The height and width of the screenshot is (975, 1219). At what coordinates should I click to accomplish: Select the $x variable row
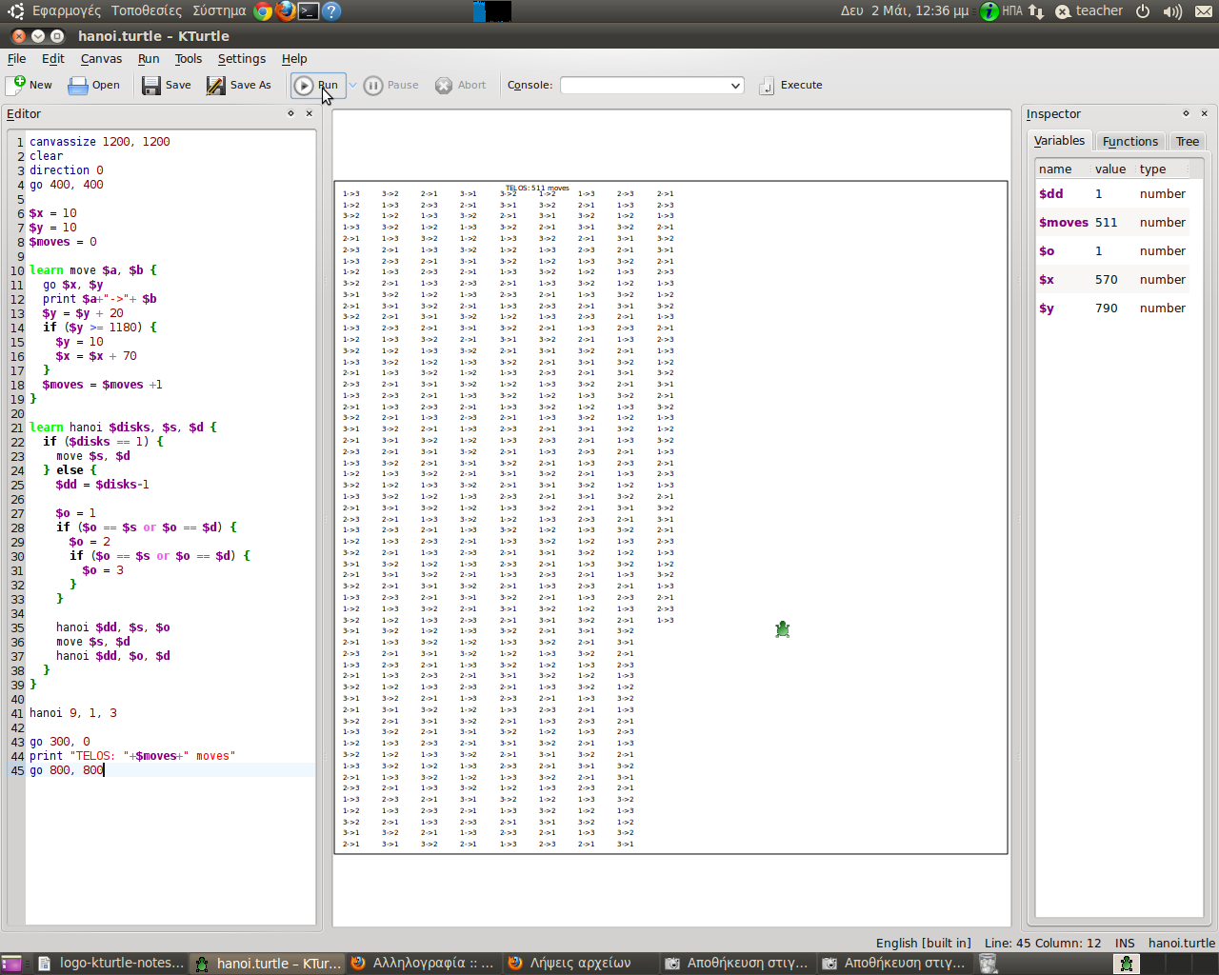(1113, 279)
